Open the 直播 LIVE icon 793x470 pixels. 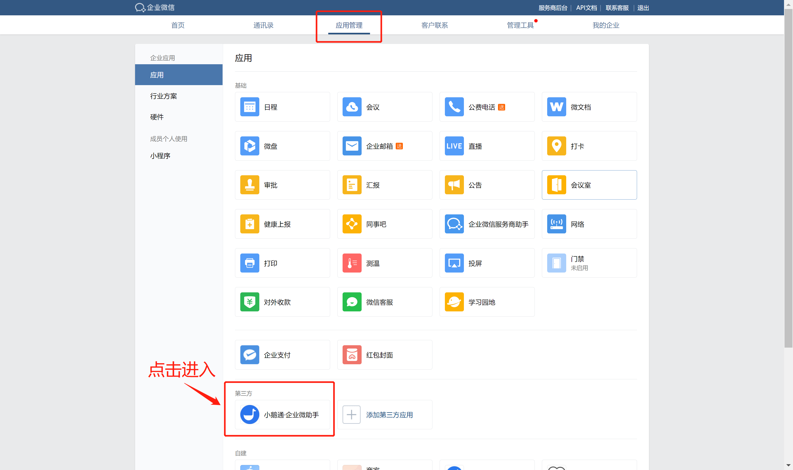pos(454,146)
